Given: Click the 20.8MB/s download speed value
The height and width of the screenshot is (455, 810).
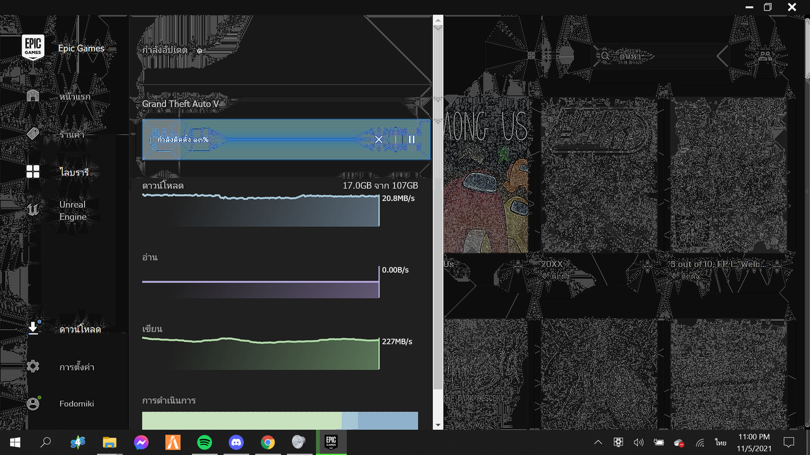Looking at the screenshot, I should click(398, 198).
